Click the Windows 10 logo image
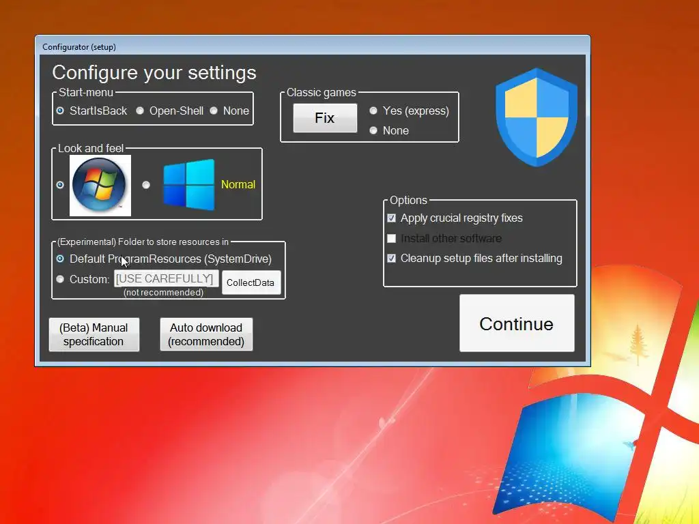The height and width of the screenshot is (524, 699). click(189, 184)
